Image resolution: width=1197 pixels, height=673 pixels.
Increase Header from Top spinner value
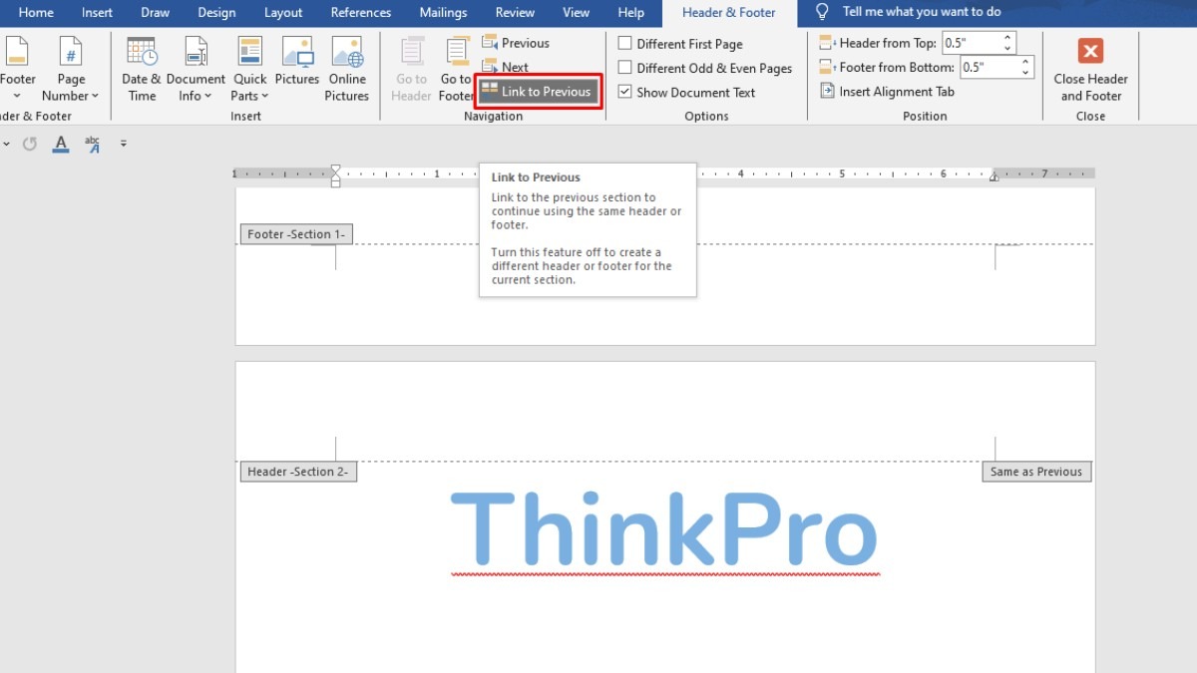pyautogui.click(x=1008, y=38)
